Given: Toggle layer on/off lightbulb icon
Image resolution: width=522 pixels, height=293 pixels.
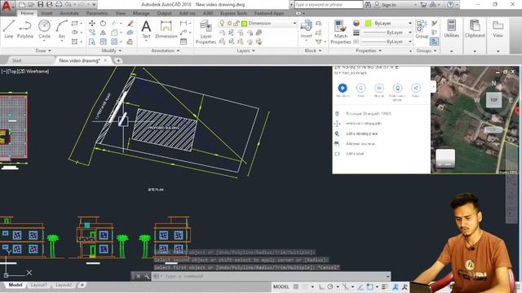Looking at the screenshot, I should (222, 24).
